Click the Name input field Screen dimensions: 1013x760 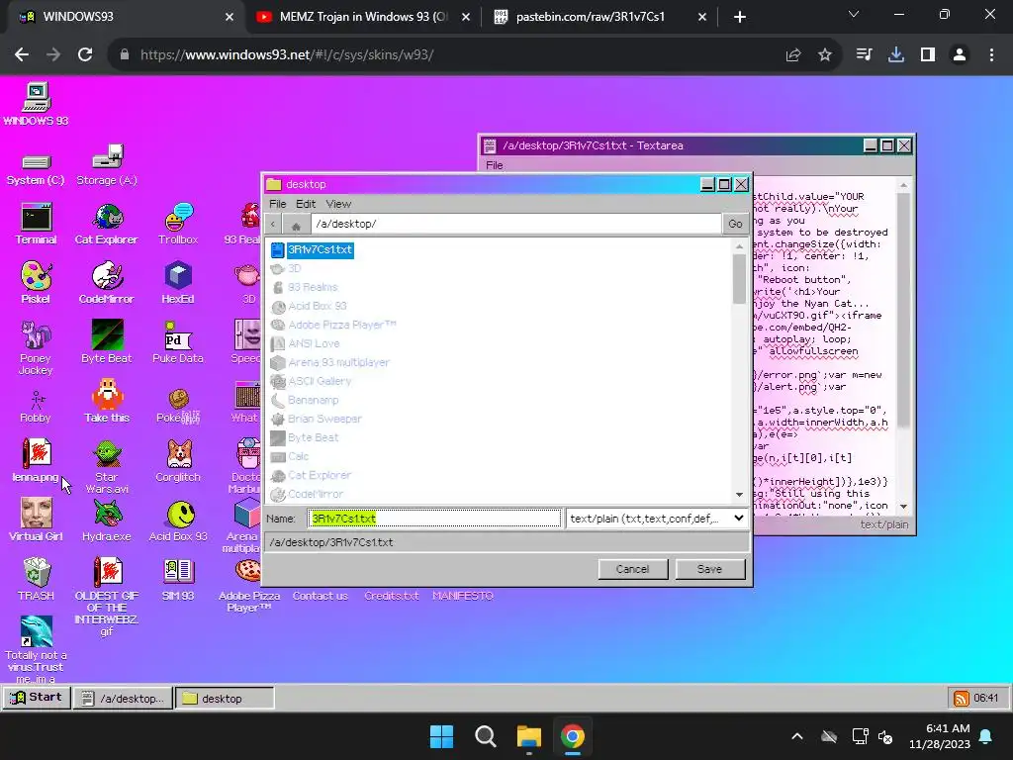434,519
